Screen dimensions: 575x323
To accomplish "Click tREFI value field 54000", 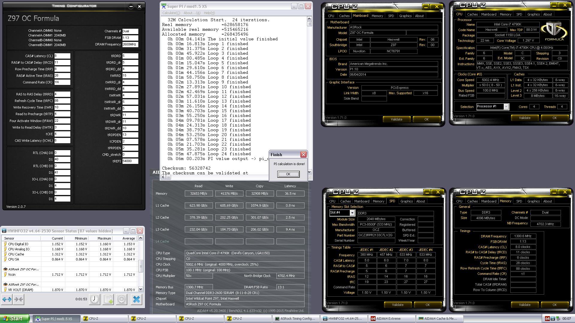I will coord(130,161).
